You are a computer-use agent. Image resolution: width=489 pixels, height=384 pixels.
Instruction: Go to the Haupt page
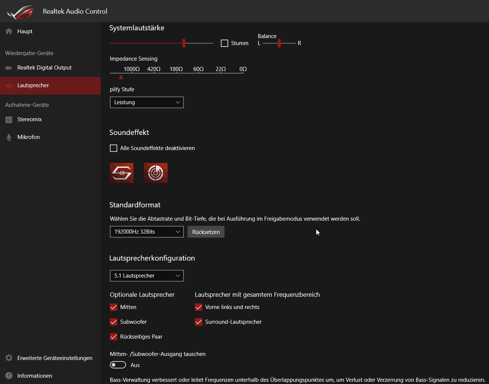(x=50, y=31)
